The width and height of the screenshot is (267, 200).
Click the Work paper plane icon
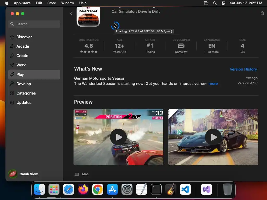click(12, 65)
